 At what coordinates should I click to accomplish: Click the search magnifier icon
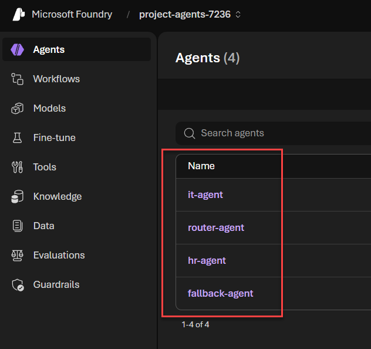189,133
